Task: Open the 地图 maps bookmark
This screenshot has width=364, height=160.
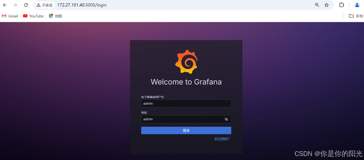Action: point(55,16)
